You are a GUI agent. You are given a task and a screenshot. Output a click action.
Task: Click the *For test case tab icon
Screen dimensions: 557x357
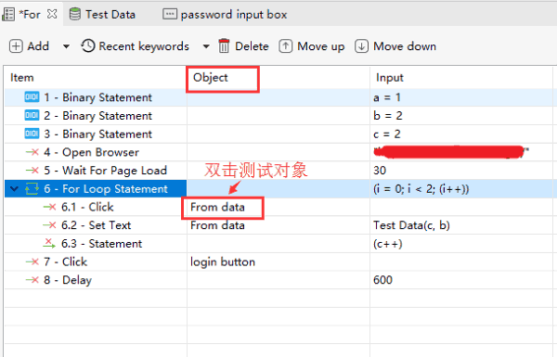(8, 15)
